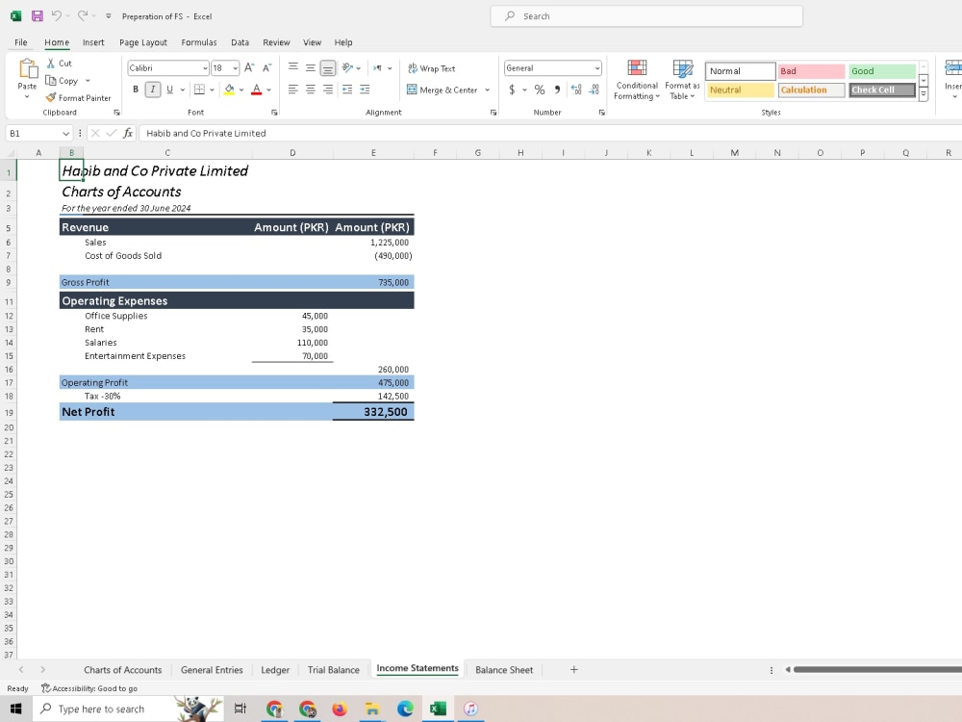Decrease font size with the smaller A
The height and width of the screenshot is (722, 962).
coord(266,67)
